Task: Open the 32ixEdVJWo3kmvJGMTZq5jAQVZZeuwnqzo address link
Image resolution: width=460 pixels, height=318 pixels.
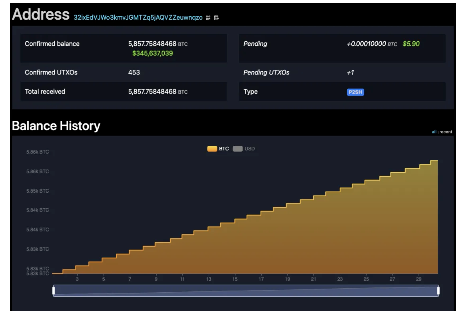Action: (x=138, y=17)
